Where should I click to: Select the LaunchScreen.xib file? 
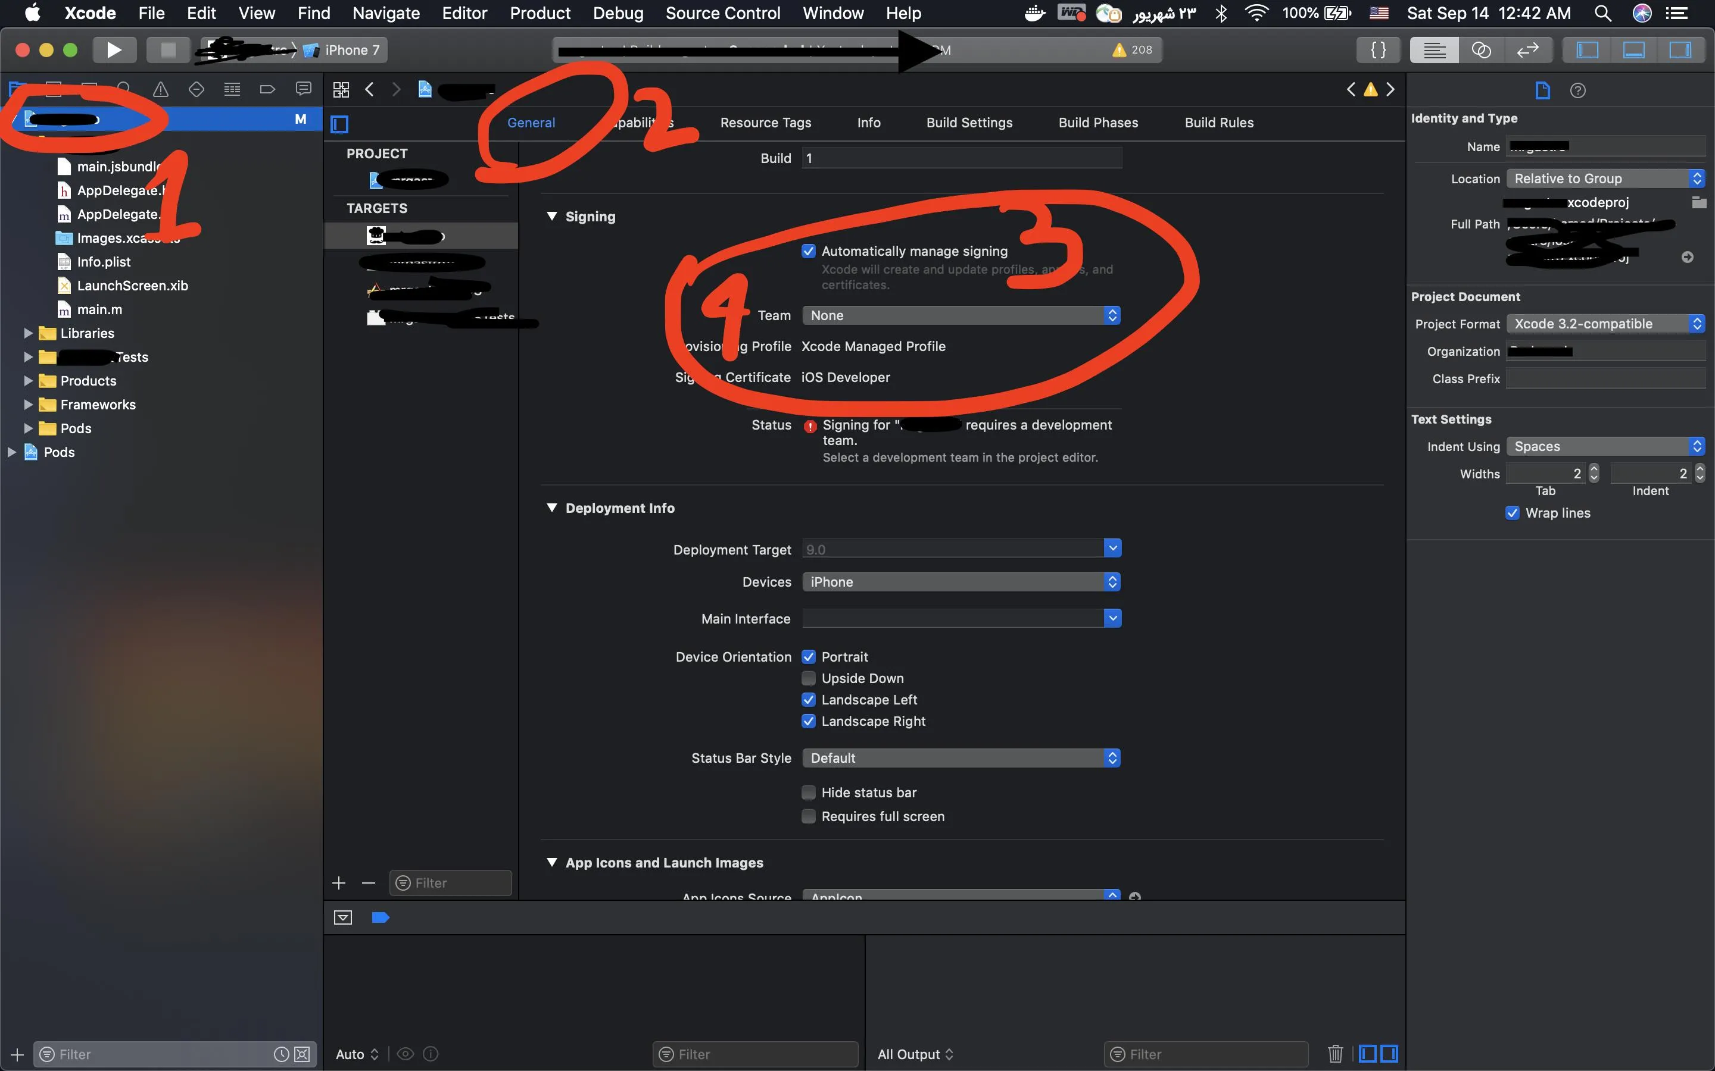(x=132, y=286)
